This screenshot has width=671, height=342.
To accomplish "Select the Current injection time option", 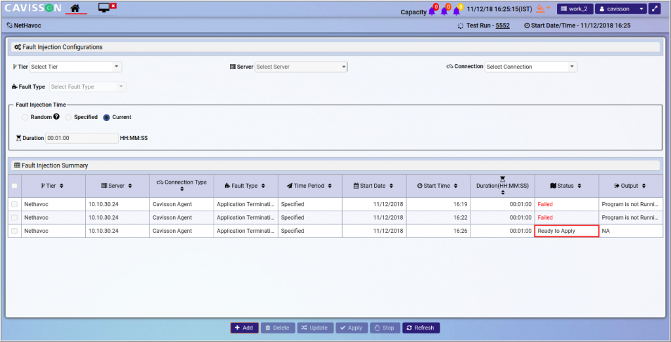I will coord(107,118).
